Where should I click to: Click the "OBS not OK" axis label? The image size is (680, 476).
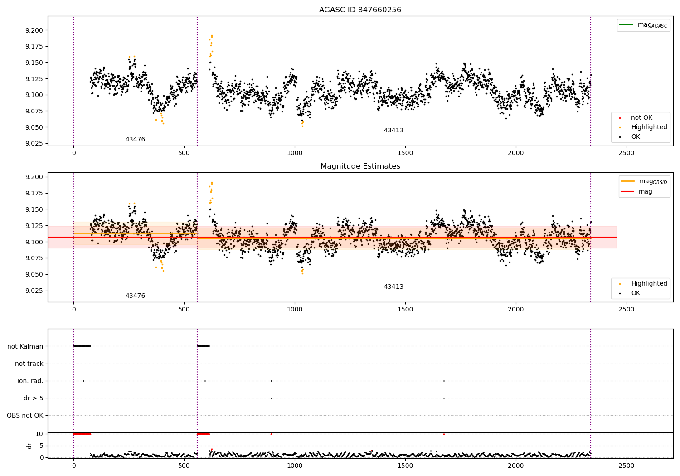tap(25, 416)
